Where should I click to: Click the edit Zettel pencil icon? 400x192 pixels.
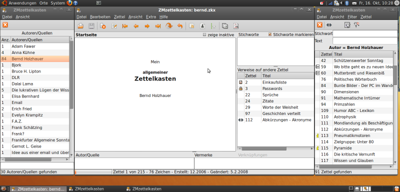pyautogui.click(x=114, y=26)
